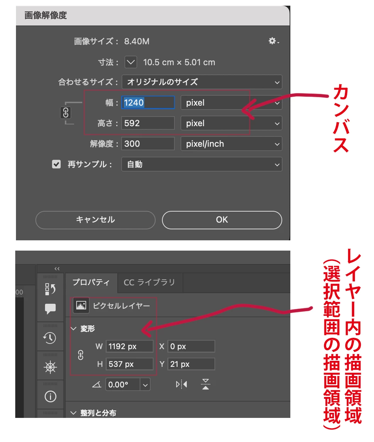Click the flip vertical icon

(206, 384)
